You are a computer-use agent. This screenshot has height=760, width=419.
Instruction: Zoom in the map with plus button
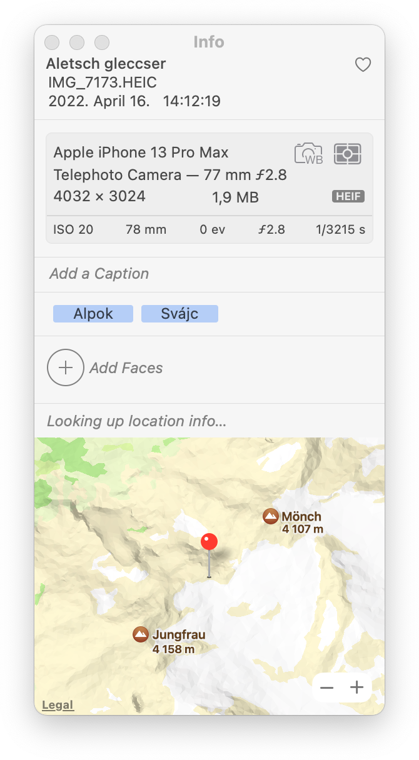coord(356,687)
